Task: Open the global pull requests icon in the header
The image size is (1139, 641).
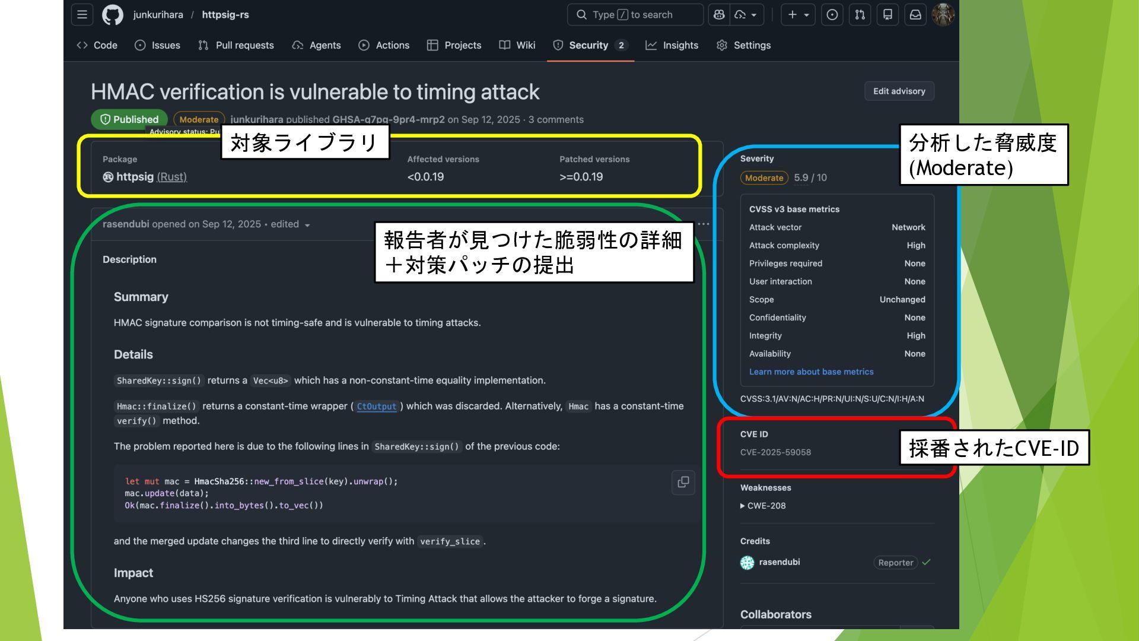Action: coord(860,14)
